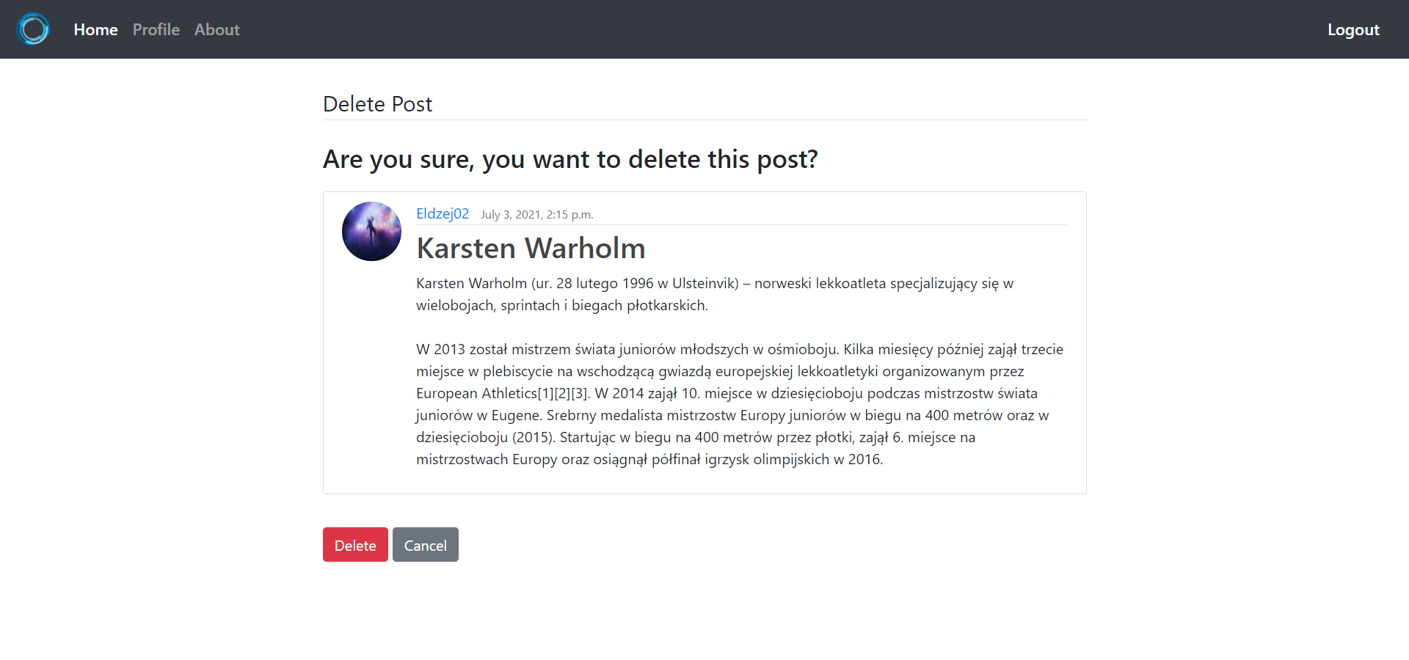Click the blue circular site logo
1409x660 pixels.
coord(33,29)
